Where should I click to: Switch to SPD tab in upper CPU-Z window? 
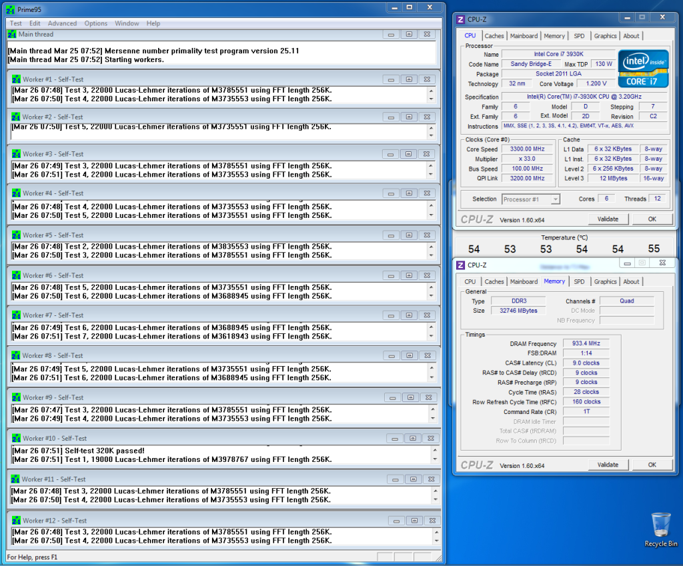[x=579, y=36]
